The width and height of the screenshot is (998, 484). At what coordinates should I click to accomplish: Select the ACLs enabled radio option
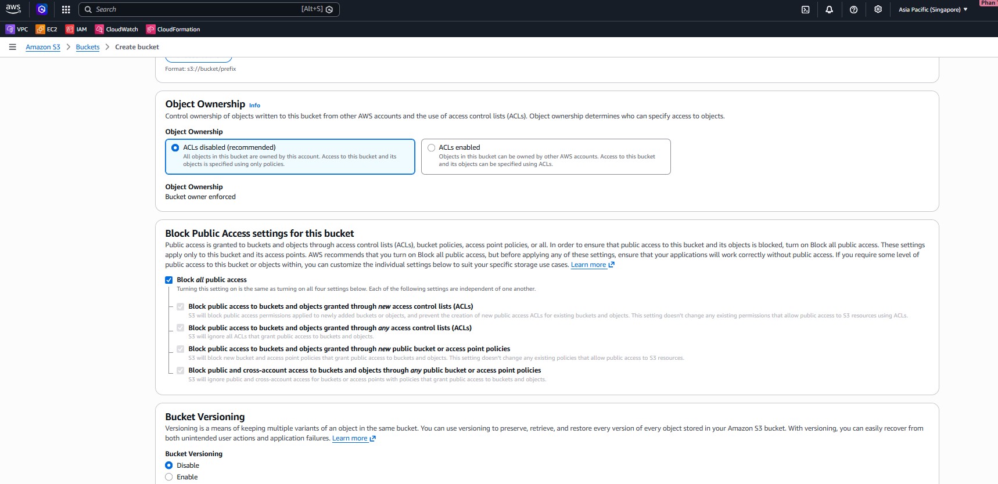tap(431, 148)
